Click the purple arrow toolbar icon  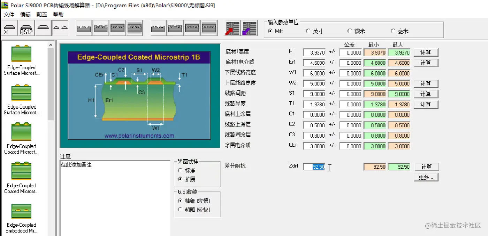click(x=249, y=28)
